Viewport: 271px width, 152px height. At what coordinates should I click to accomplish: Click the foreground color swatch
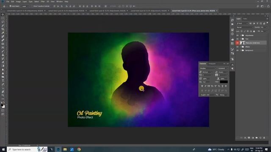click(x=2, y=105)
